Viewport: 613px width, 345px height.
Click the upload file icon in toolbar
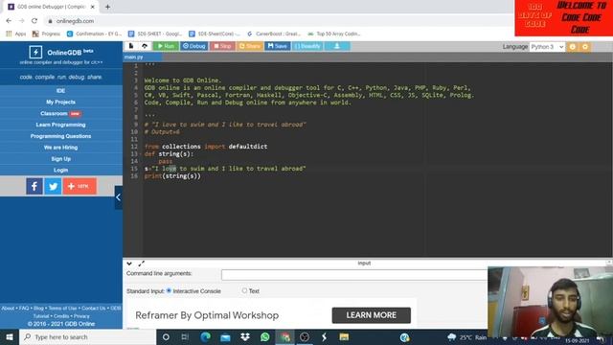click(145, 46)
